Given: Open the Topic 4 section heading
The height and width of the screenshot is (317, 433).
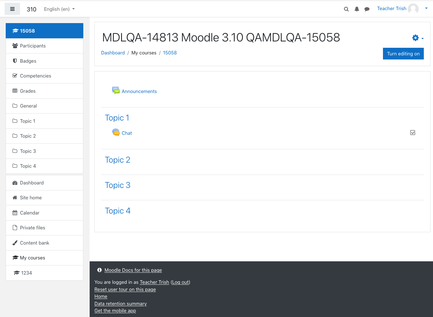Looking at the screenshot, I should 118,211.
